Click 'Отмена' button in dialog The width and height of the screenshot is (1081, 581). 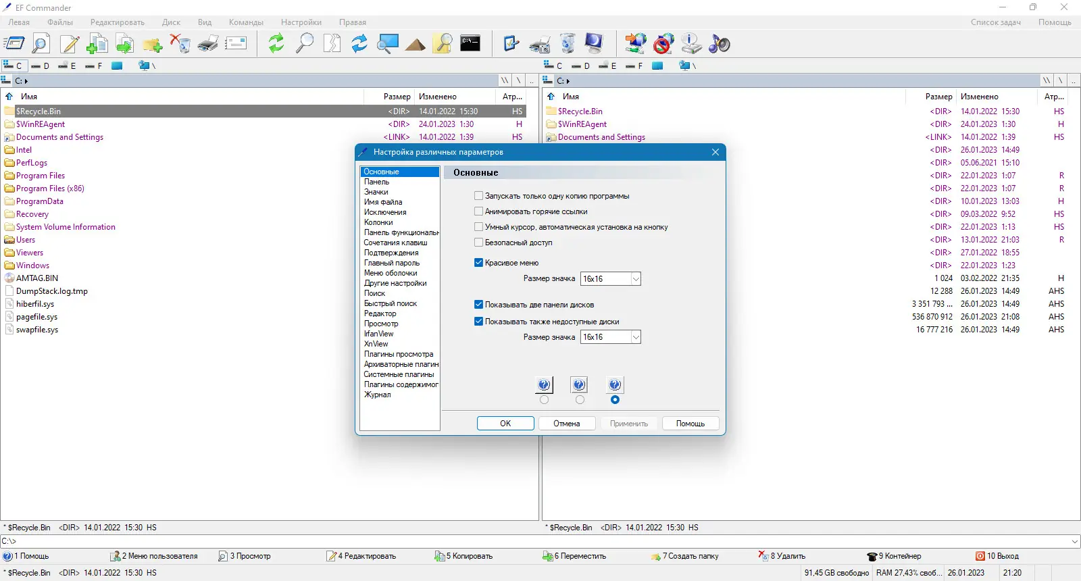(567, 424)
